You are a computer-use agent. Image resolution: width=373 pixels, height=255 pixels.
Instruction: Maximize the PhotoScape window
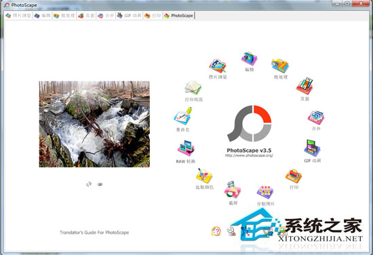(x=347, y=3)
